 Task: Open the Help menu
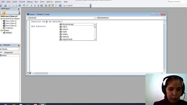pyautogui.click(x=66, y=2)
